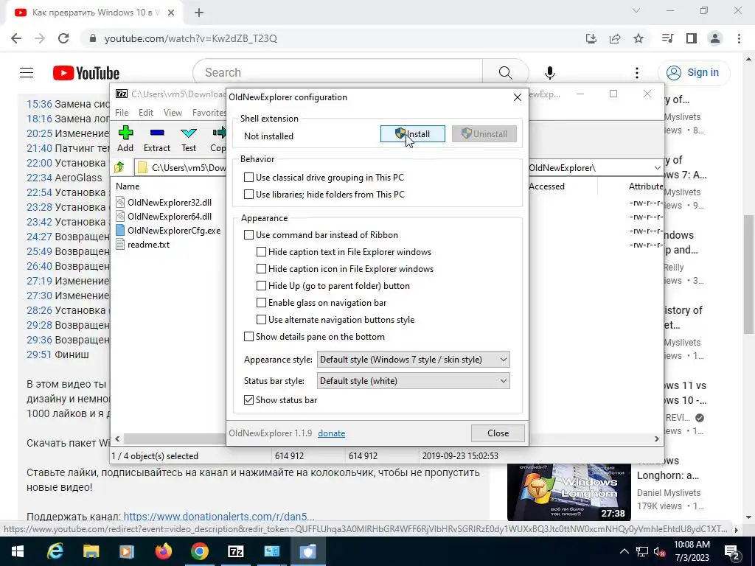Click the share page icon in Chrome
Screen dimensions: 755x566
point(615,38)
